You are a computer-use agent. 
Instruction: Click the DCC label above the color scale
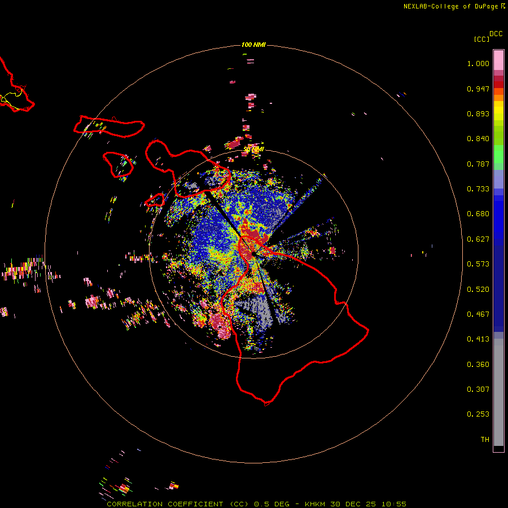496,34
